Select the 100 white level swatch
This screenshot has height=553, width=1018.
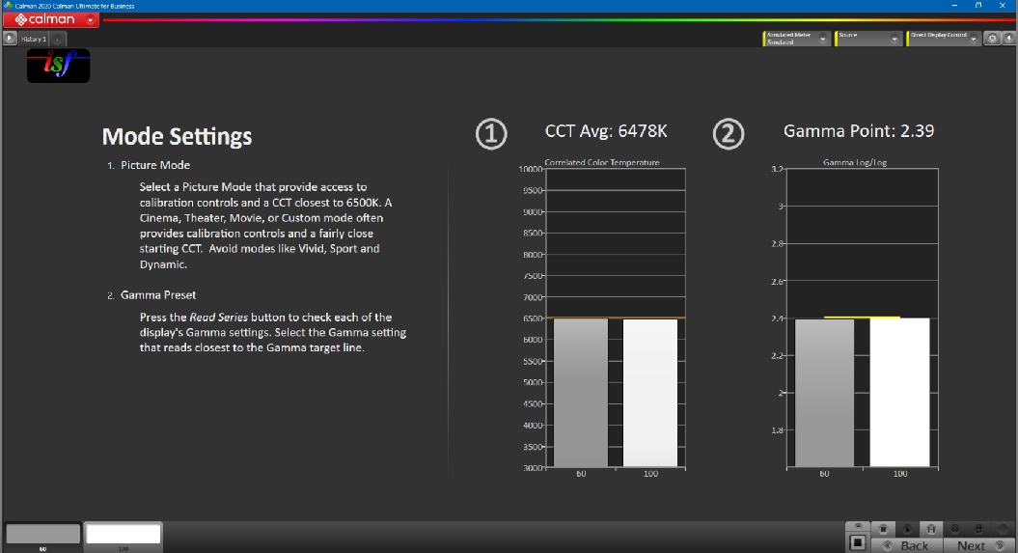point(124,534)
